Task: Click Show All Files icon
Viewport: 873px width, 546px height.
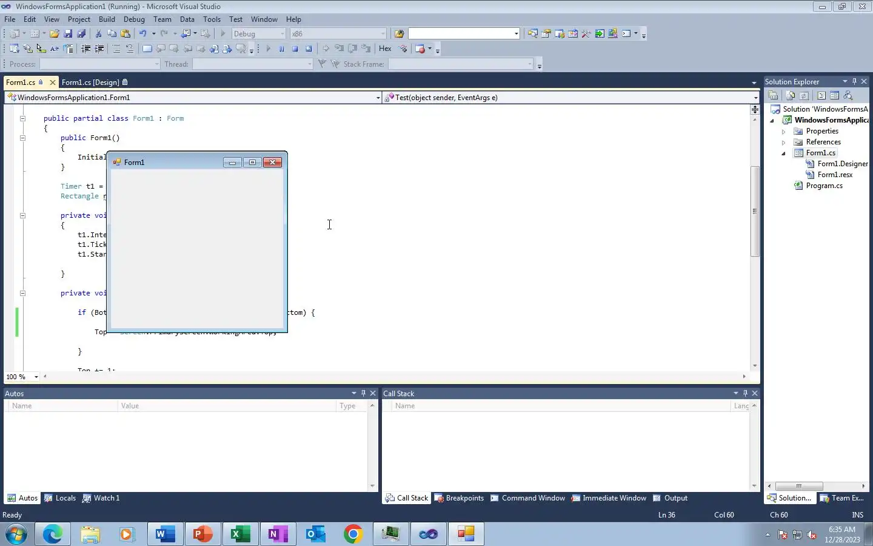Action: [x=791, y=95]
